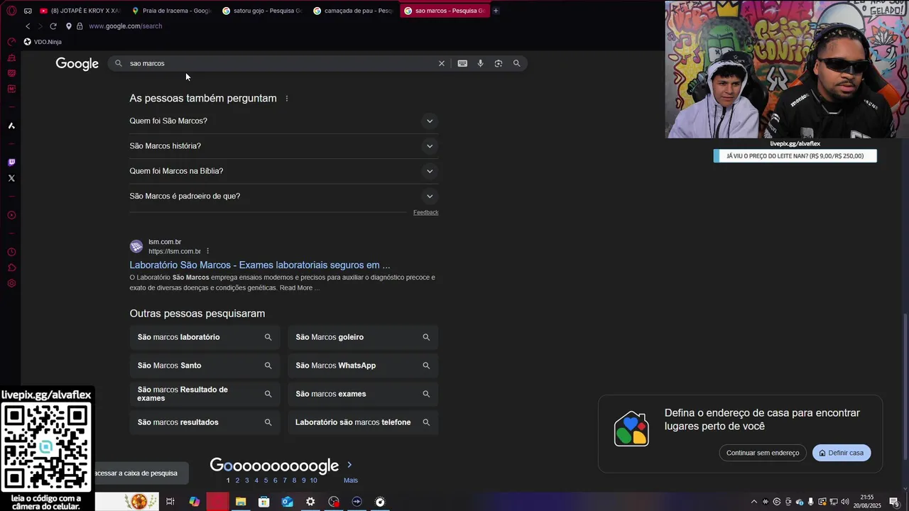
Task: Open Extensions cube icon in the sidebar
Action: [x=11, y=268]
